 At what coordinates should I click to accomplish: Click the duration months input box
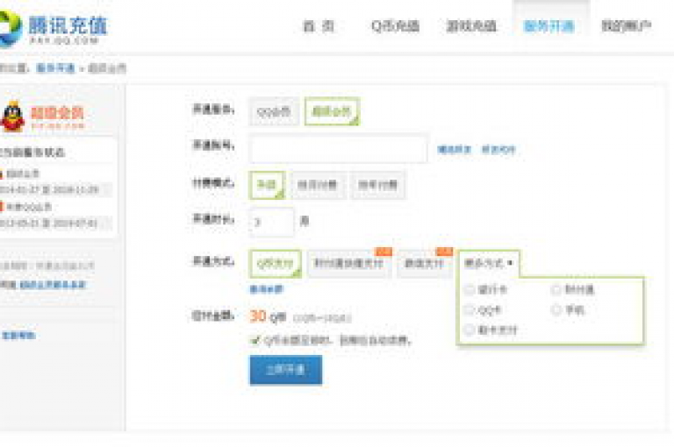point(271,222)
